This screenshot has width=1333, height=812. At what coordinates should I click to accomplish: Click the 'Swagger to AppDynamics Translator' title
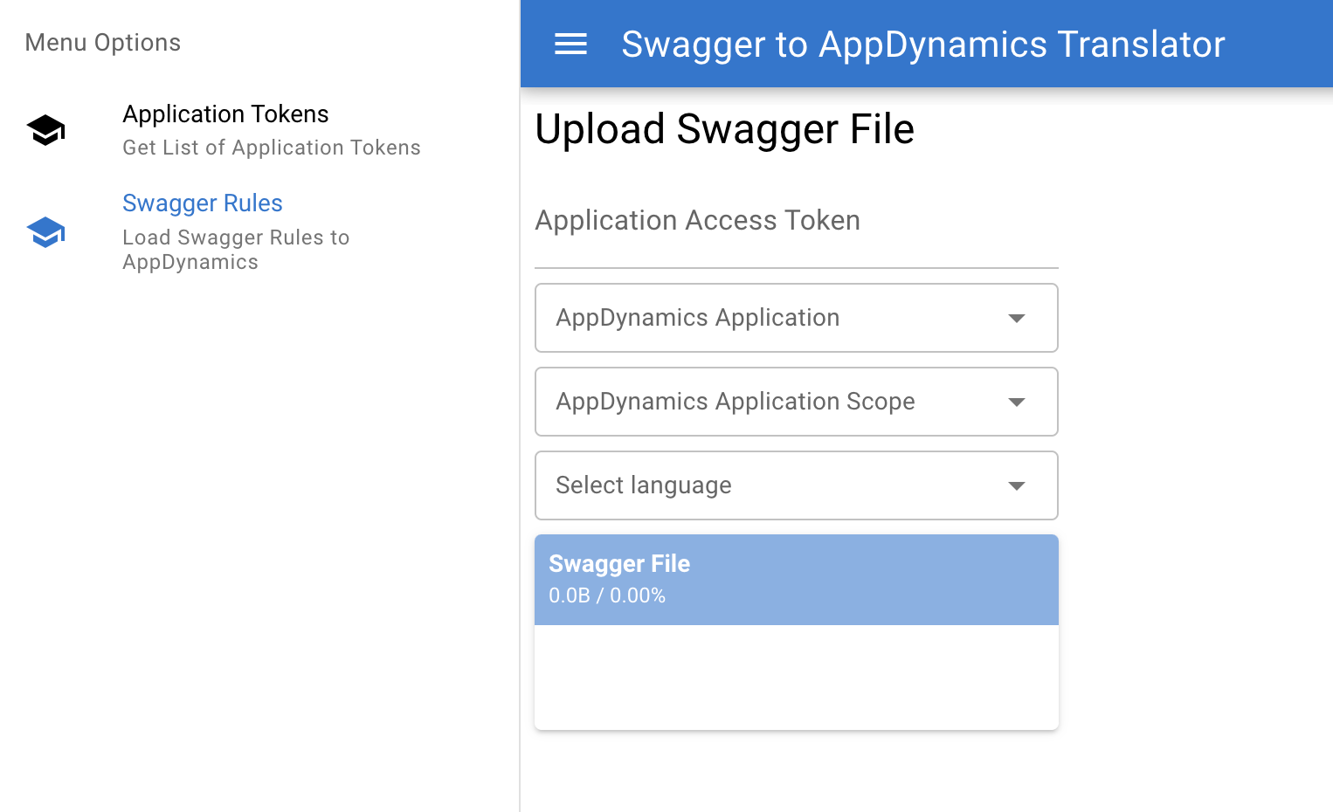923,45
